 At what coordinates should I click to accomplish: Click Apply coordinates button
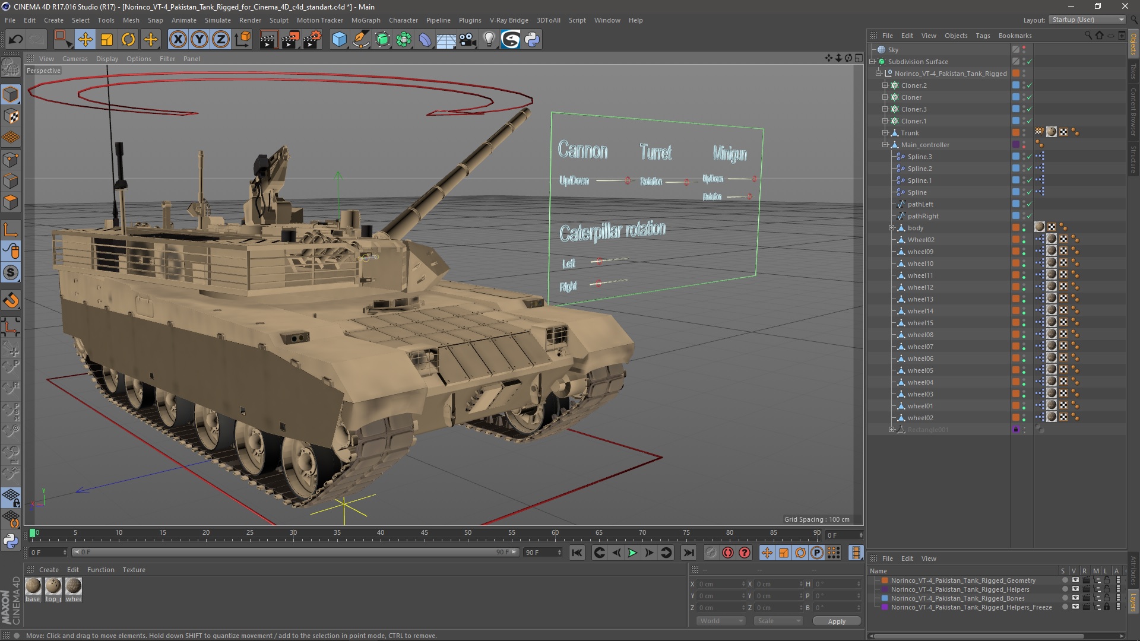(x=837, y=621)
